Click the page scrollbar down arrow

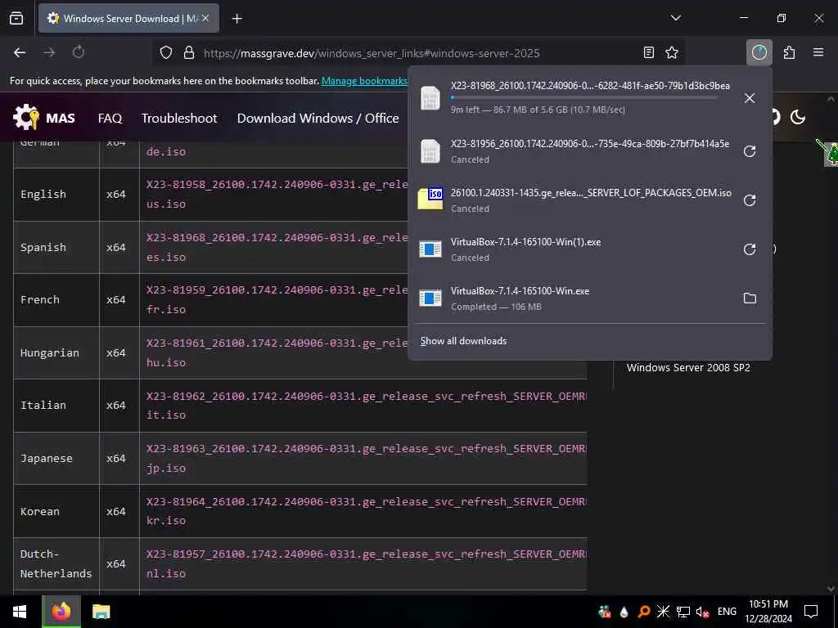831,589
